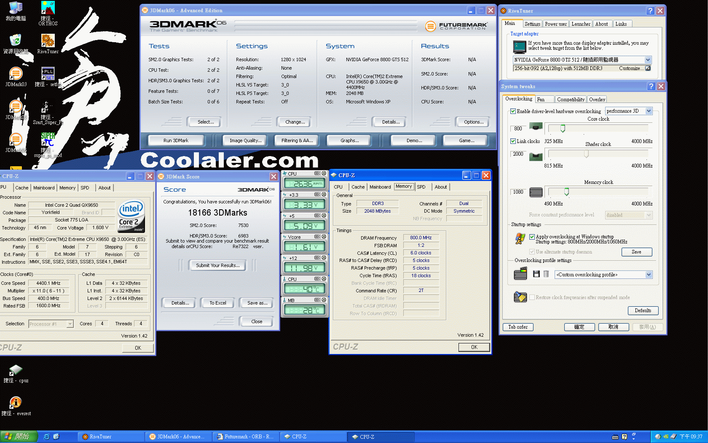Click the shader clock value field 2000
The height and width of the screenshot is (443, 708).
click(518, 154)
